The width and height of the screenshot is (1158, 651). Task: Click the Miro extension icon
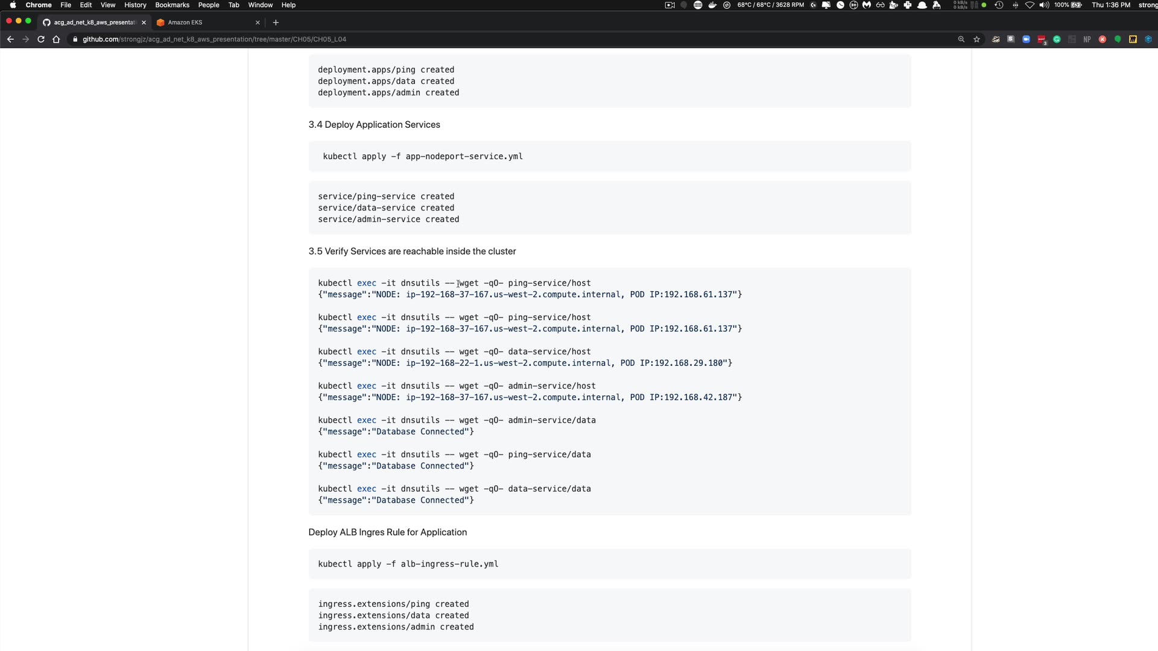pyautogui.click(x=1133, y=39)
